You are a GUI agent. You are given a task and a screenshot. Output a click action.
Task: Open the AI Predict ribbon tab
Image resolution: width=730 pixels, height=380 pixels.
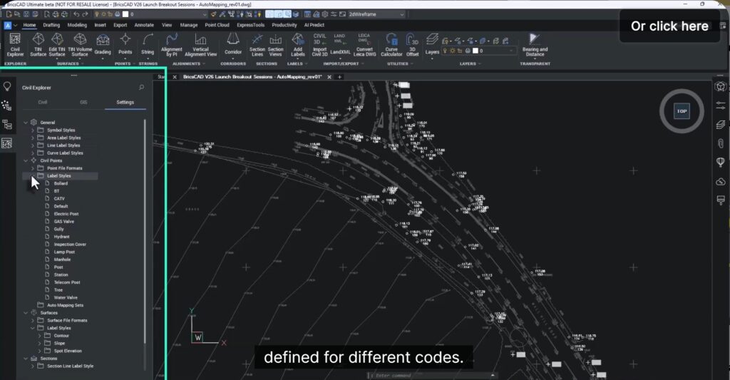314,25
